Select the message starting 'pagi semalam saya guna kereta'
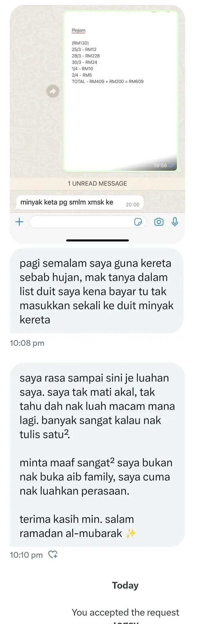The width and height of the screenshot is (214, 624). point(96,291)
